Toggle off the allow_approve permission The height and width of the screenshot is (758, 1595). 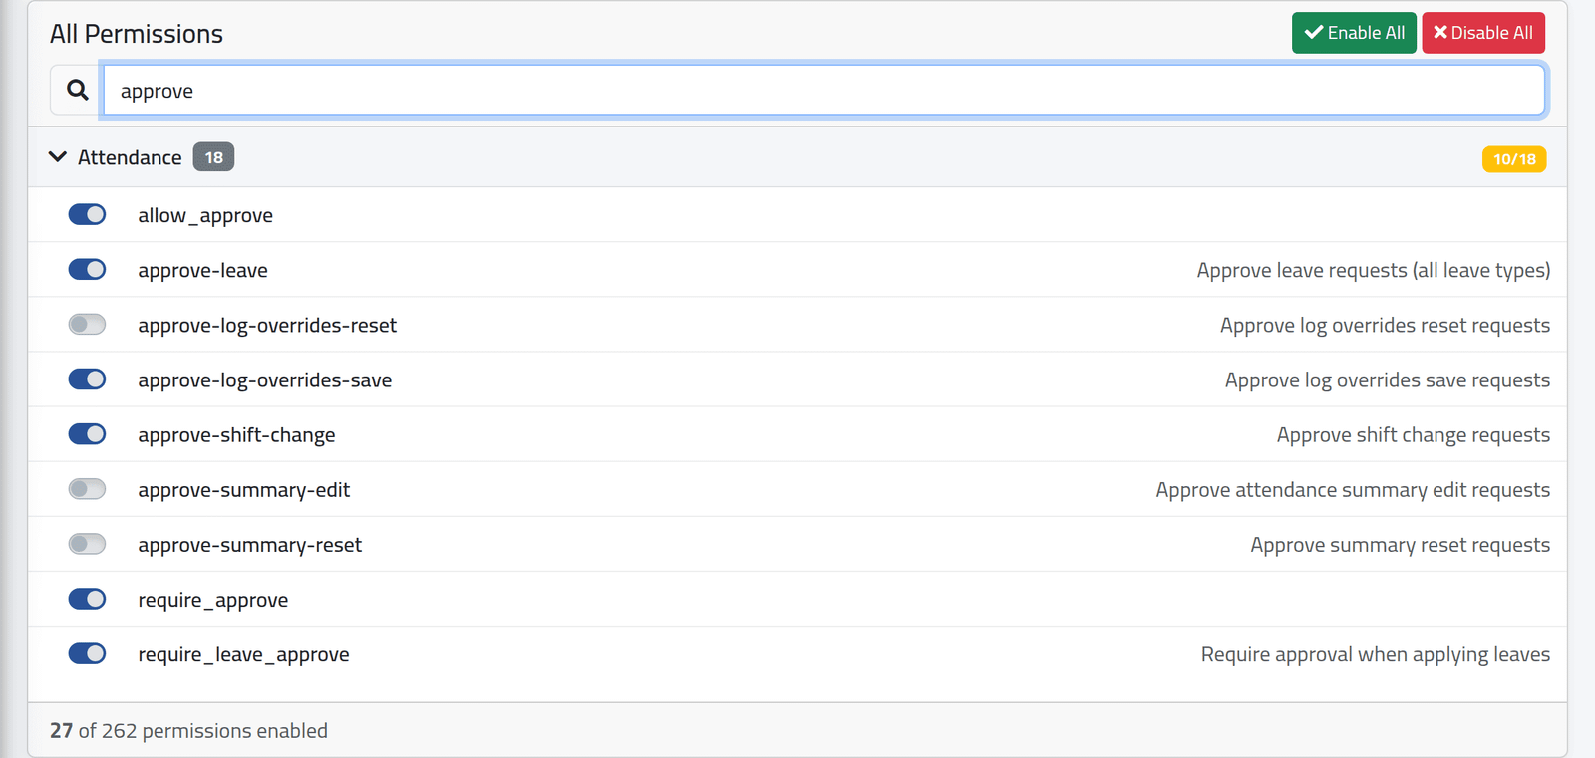(87, 214)
